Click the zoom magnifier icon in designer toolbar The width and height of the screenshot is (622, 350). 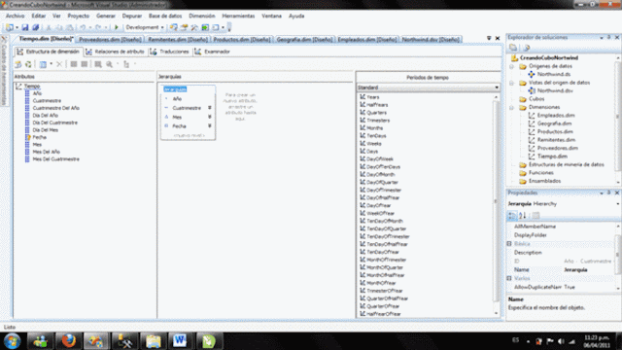click(109, 64)
